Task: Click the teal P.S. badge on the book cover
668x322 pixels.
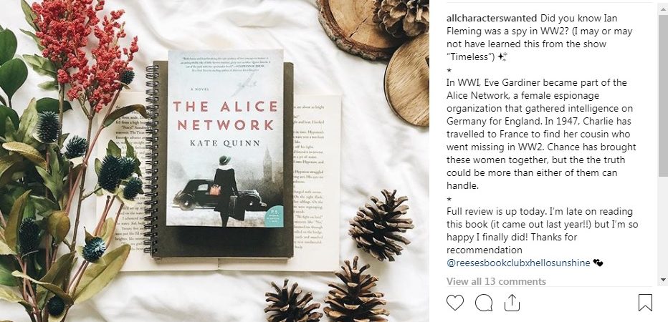Action: 274,216
